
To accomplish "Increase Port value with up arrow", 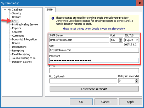I will point(121,39).
